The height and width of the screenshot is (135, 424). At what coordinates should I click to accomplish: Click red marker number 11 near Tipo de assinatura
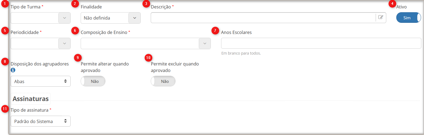click(5, 109)
